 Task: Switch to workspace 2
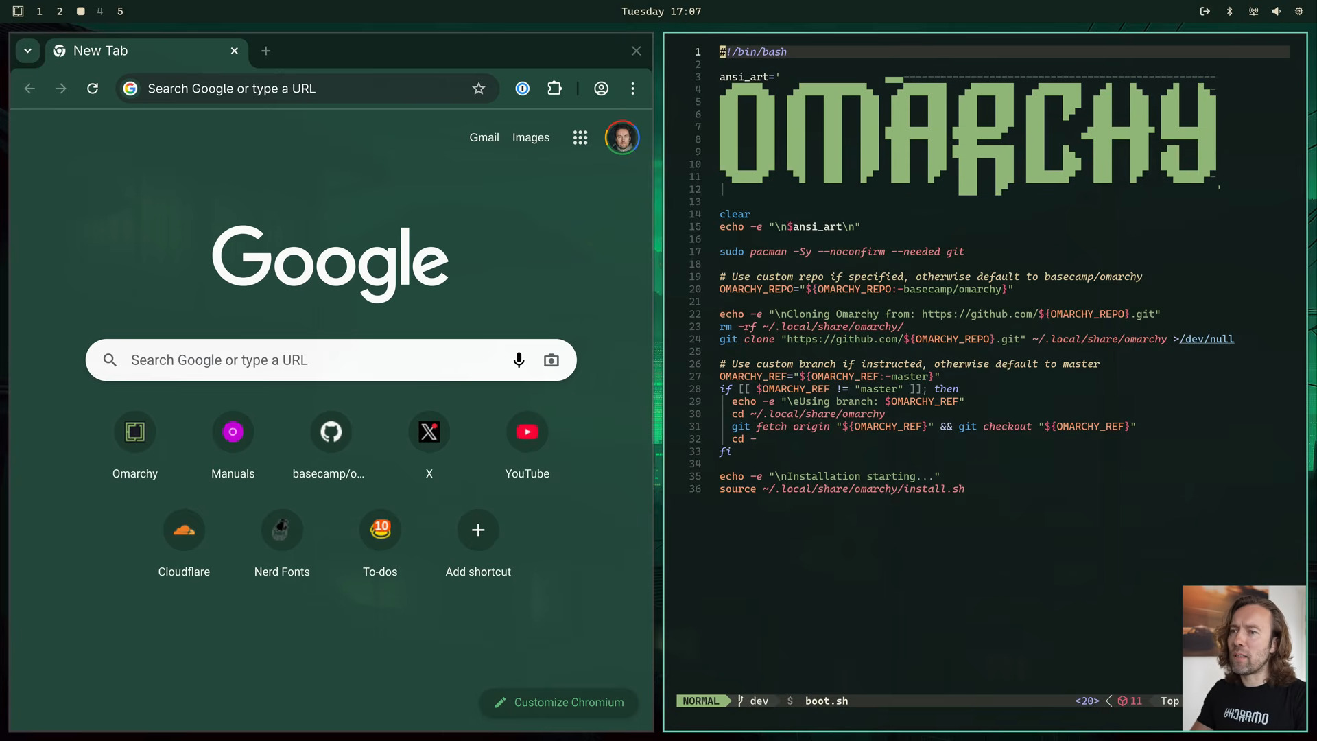coord(60,11)
